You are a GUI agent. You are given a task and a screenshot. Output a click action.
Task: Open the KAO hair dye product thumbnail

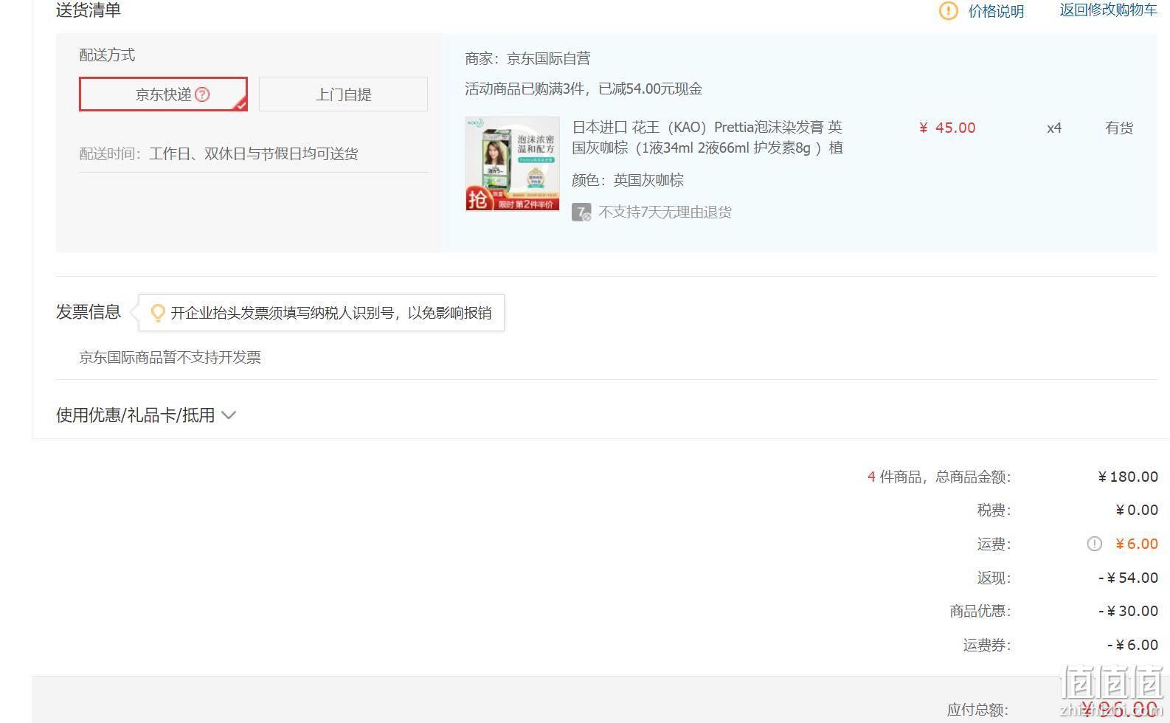(512, 164)
